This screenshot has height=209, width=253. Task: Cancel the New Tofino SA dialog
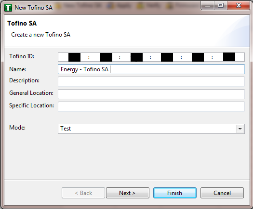(x=222, y=193)
